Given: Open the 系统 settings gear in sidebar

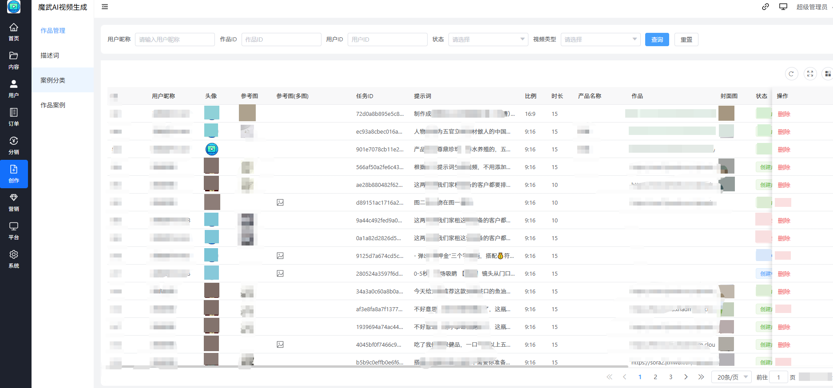Looking at the screenshot, I should coord(14,259).
